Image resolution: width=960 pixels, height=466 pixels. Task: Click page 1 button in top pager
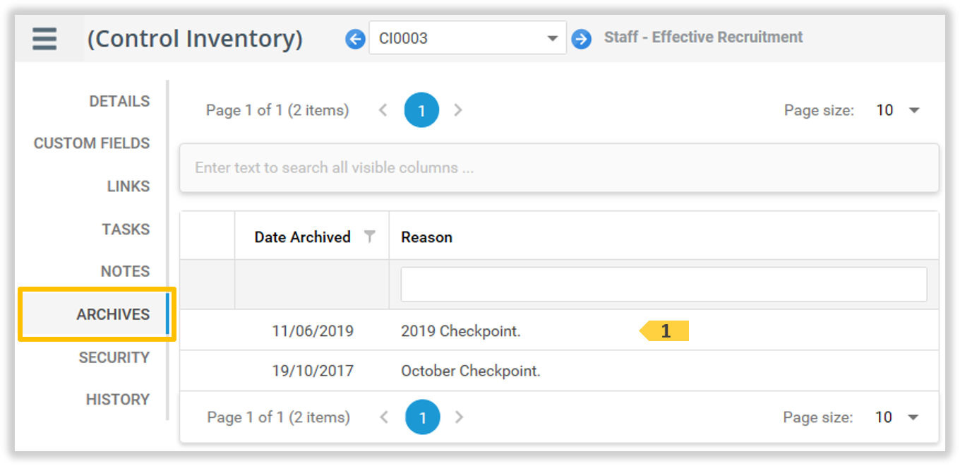coord(421,110)
